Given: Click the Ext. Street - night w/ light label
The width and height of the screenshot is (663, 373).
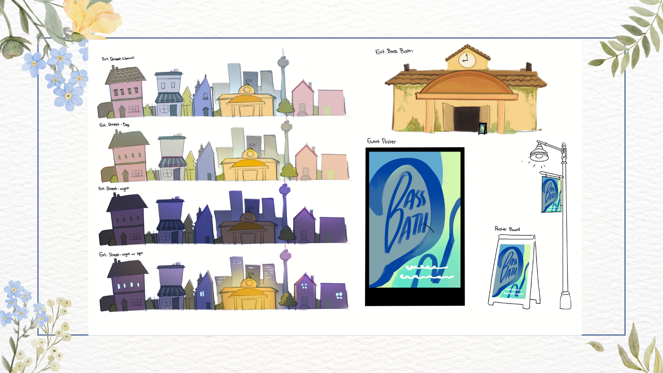Looking at the screenshot, I should (x=121, y=254).
